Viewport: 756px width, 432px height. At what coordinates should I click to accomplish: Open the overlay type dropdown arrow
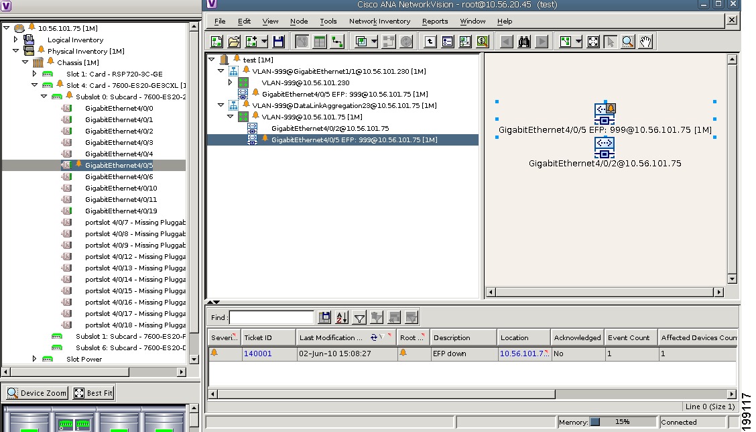pos(374,42)
